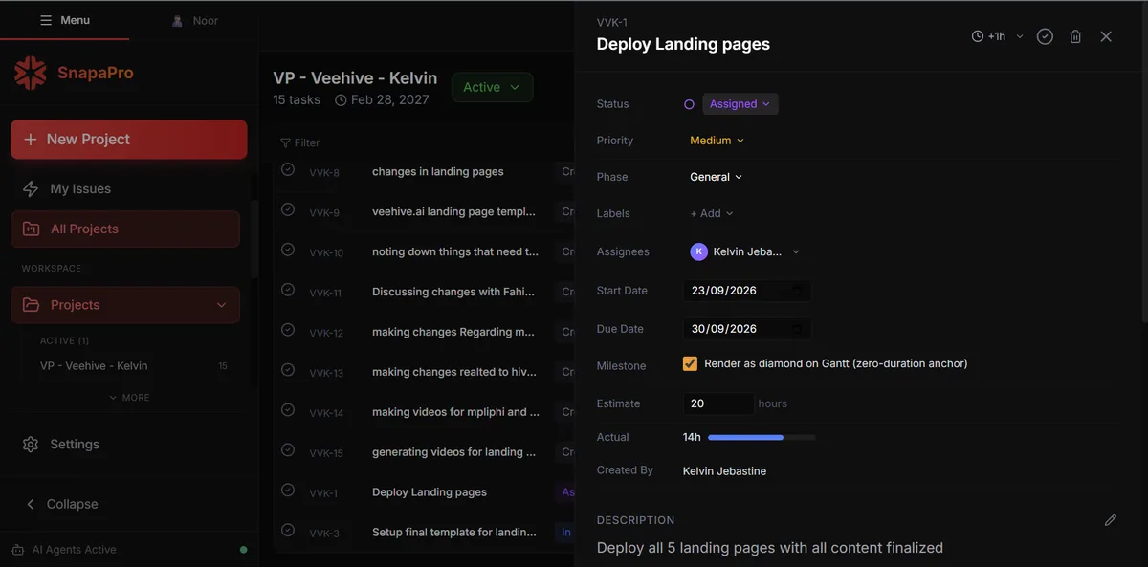The height and width of the screenshot is (567, 1148).
Task: Toggle completion circle for VVK-12
Action: pos(288,330)
